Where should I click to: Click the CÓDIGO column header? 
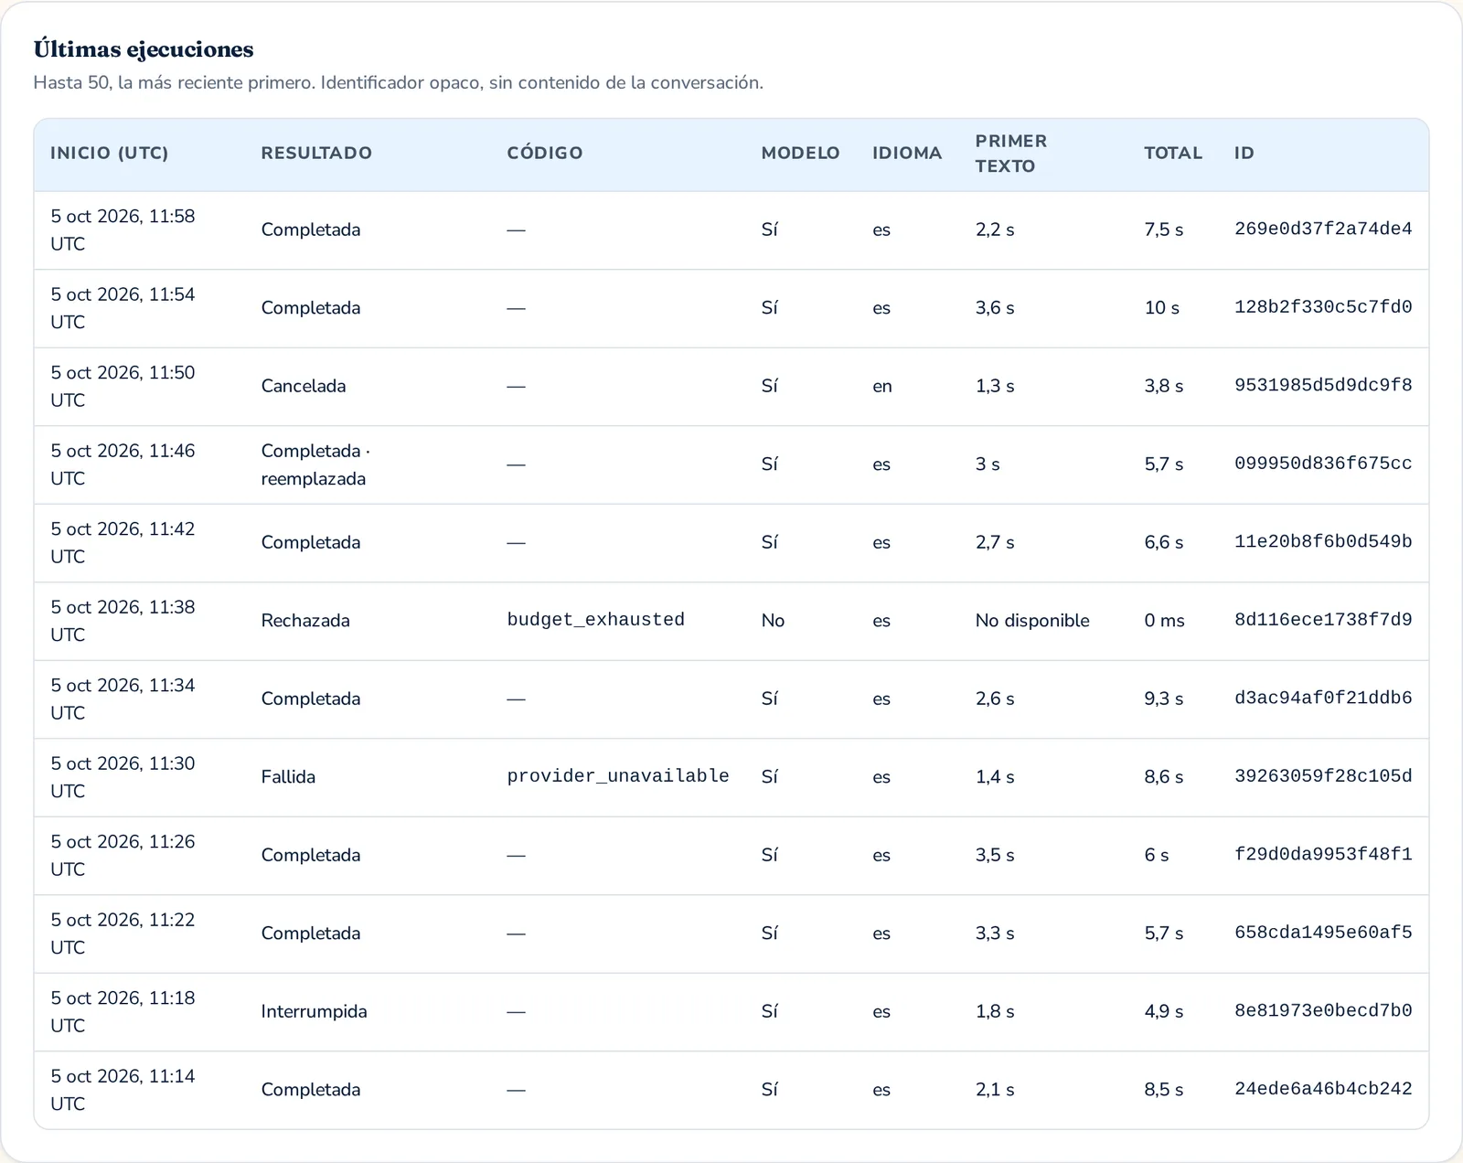pyautogui.click(x=545, y=153)
